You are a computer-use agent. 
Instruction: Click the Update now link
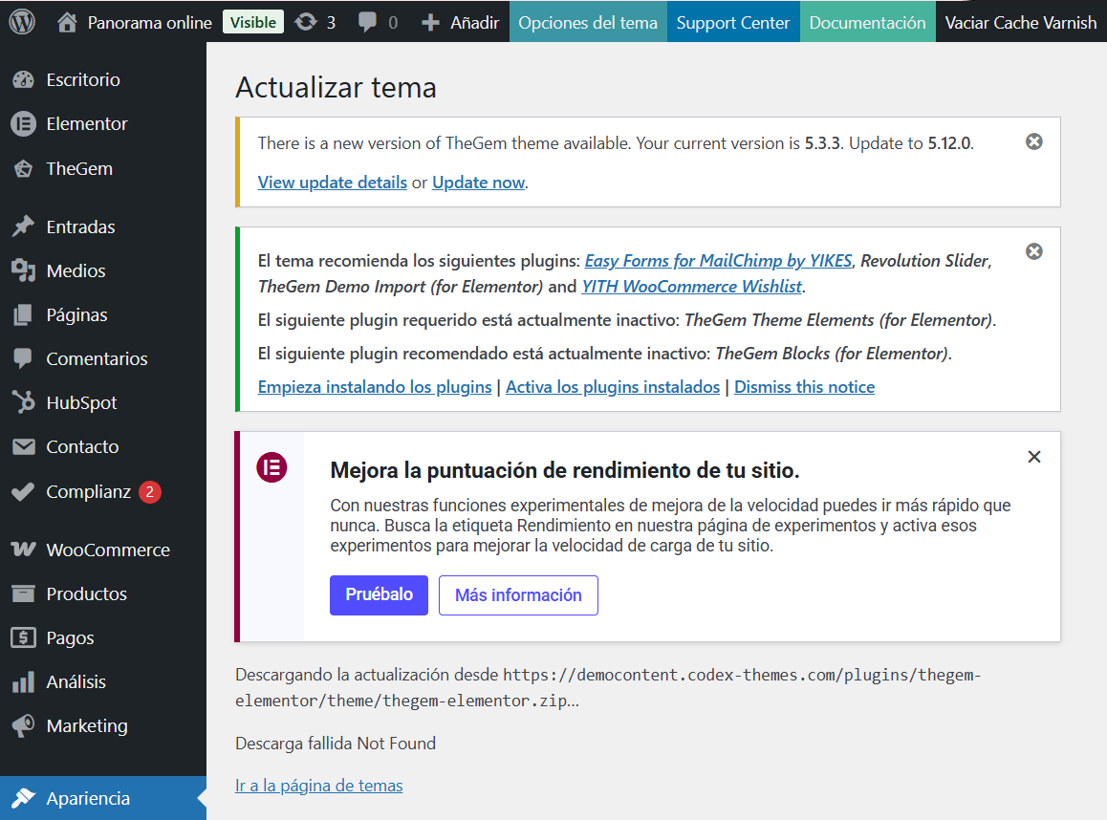pyautogui.click(x=478, y=183)
